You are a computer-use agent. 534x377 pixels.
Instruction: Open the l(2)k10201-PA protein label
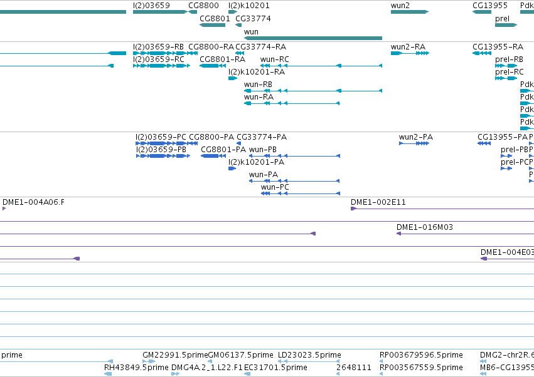(256, 162)
